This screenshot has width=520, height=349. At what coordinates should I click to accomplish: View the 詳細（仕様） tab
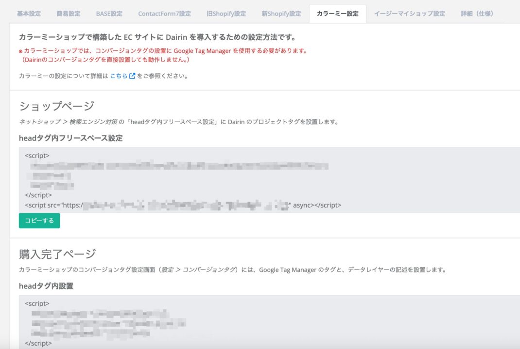point(477,14)
